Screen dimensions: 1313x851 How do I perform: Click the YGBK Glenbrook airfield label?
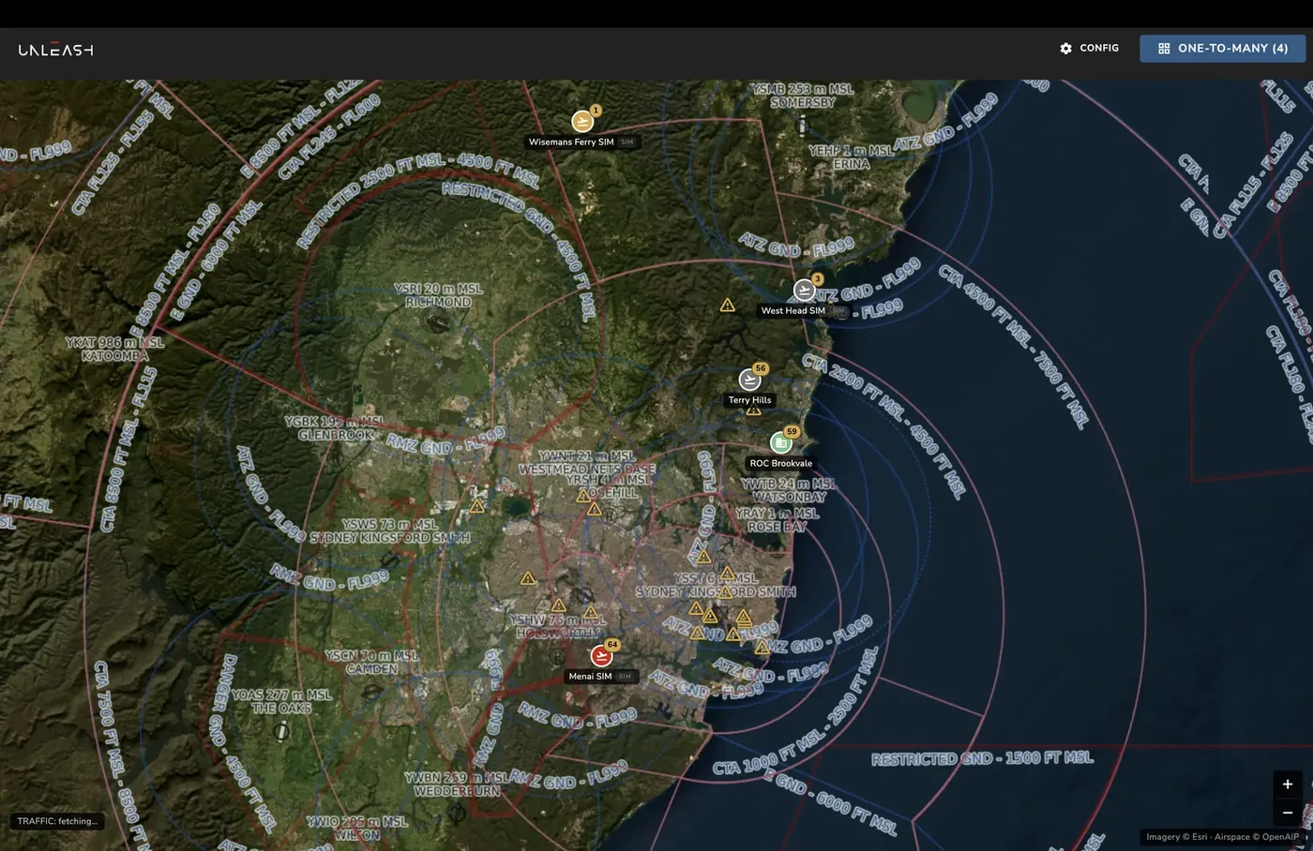pos(335,428)
